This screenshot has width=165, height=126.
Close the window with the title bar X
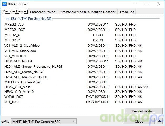[x=159, y=4]
